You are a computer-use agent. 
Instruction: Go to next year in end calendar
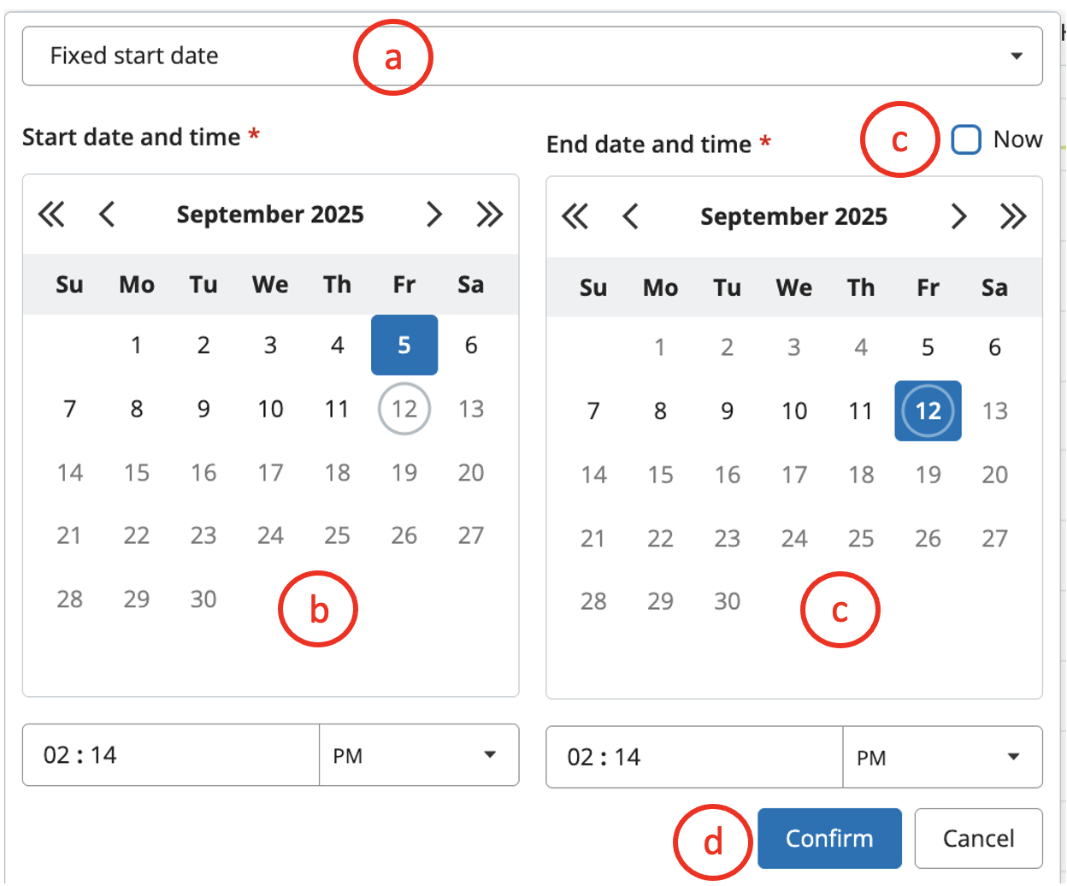coord(1013,216)
